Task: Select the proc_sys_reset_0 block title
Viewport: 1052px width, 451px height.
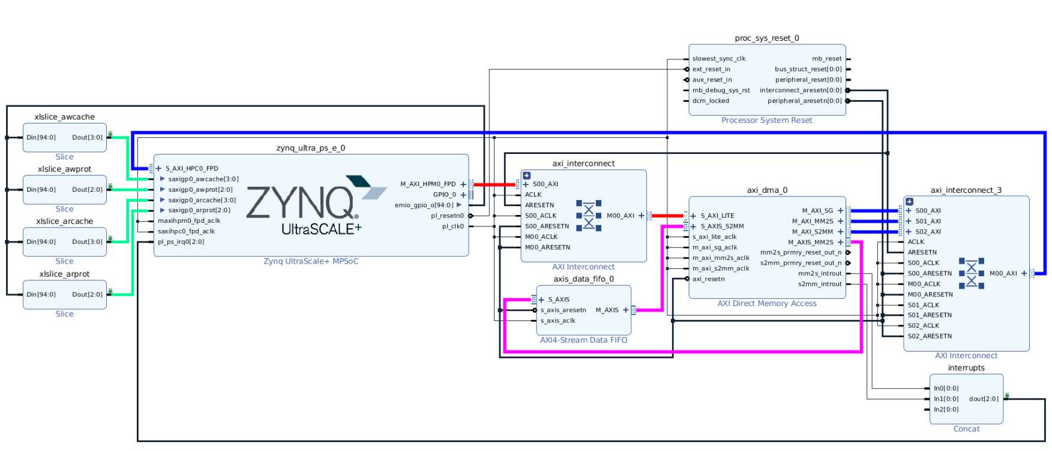Action: (767, 38)
